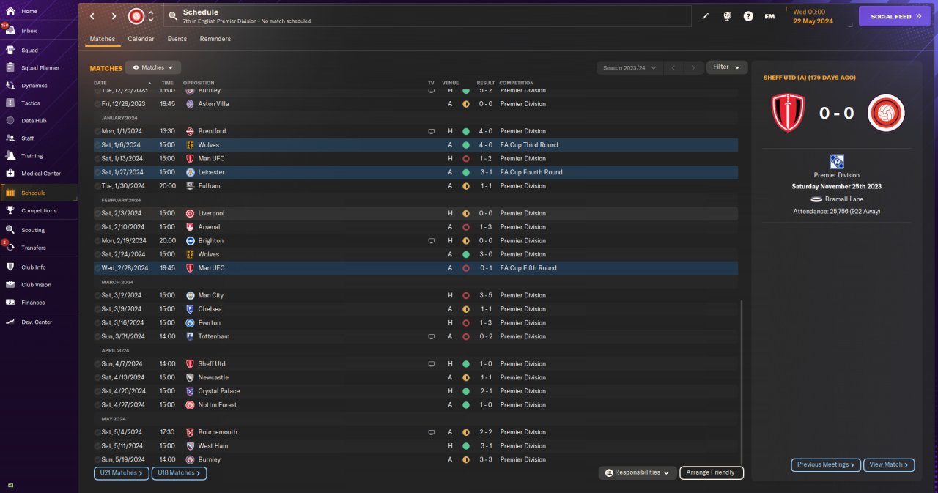
Task: Click the Tottenham opposition name
Action: 213,336
